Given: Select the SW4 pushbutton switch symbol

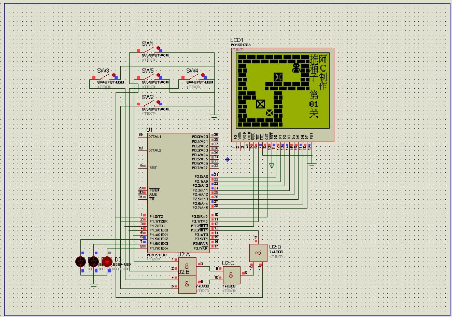Looking at the screenshot, I should tap(194, 77).
